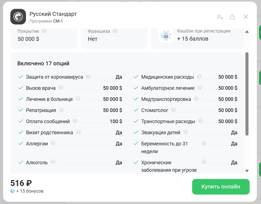261x204 pixels.
Task: Click Покрытие value 50 000 $
Action: tap(28, 39)
